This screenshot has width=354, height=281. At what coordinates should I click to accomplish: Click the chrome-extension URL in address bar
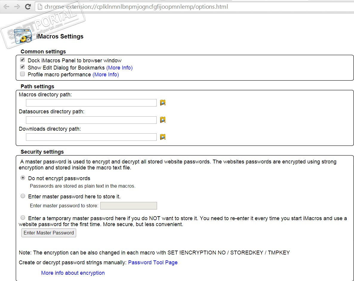click(x=136, y=7)
